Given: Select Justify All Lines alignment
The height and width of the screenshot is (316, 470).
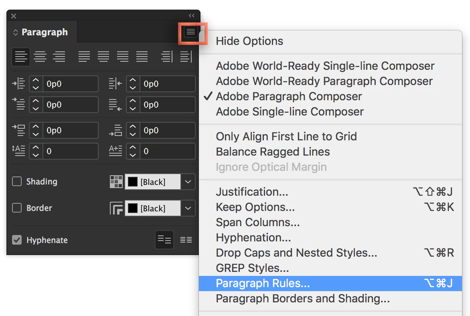Looking at the screenshot, I should pyautogui.click(x=142, y=57).
